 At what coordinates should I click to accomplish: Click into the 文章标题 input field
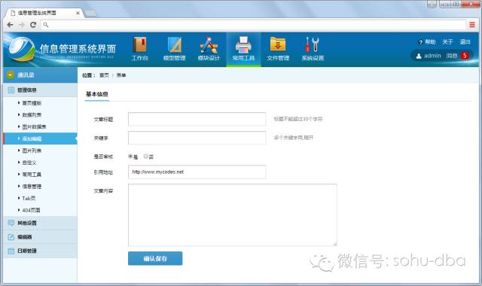tap(197, 119)
